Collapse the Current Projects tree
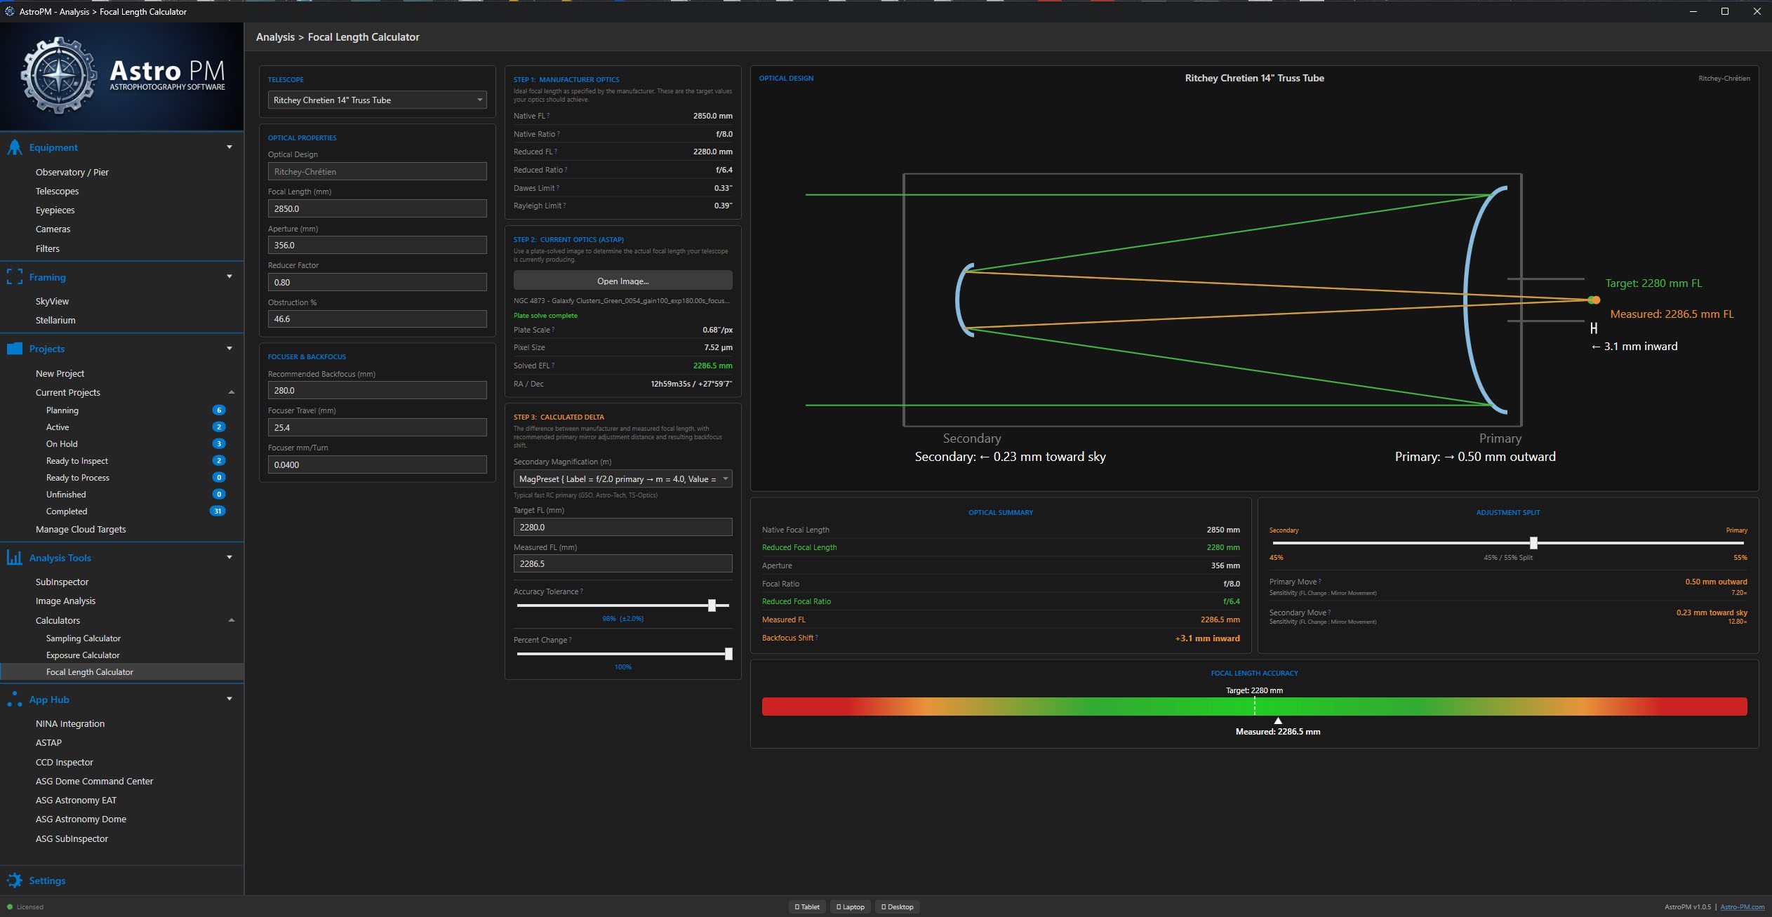 pyautogui.click(x=231, y=392)
